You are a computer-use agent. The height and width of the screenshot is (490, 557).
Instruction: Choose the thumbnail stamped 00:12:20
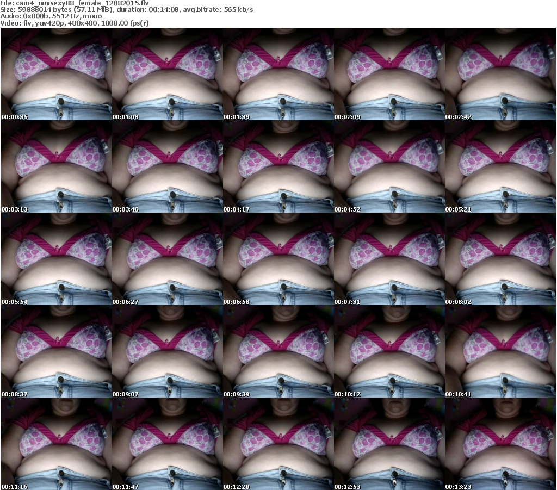(278, 443)
